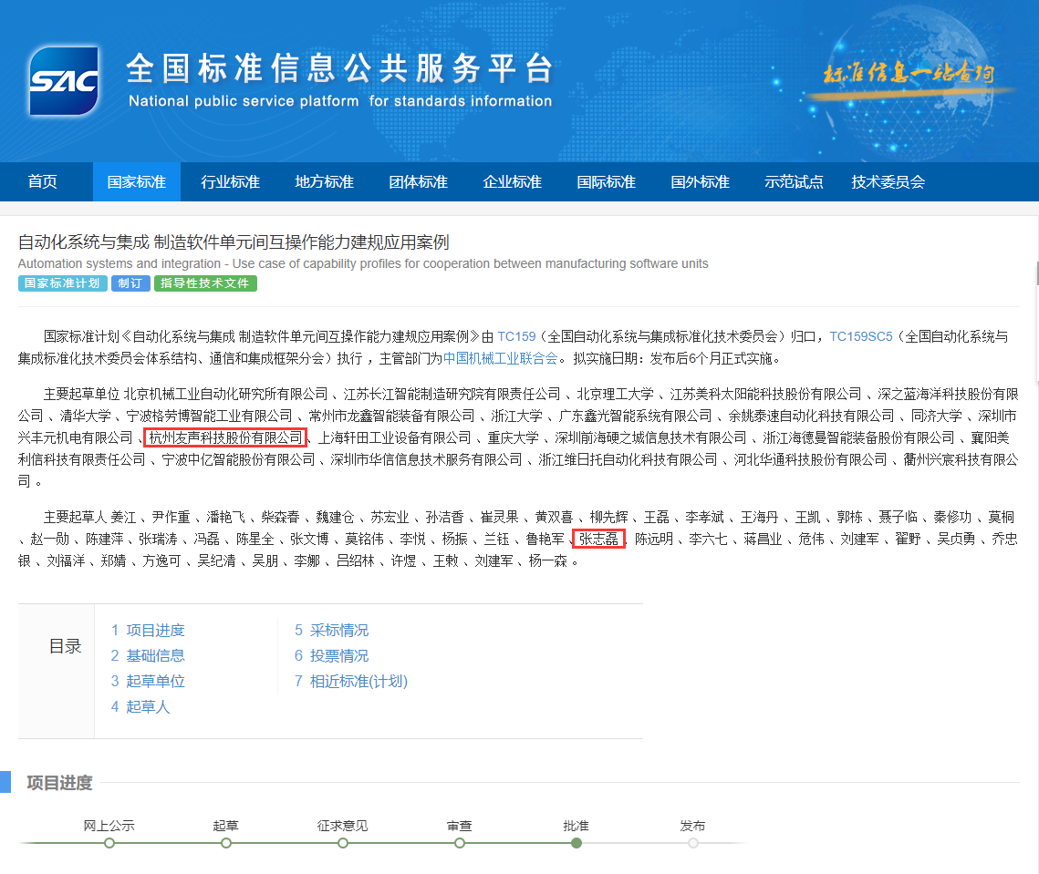Image resolution: width=1039 pixels, height=874 pixels.
Task: Click the 国家标准计划 tag
Action: tap(62, 283)
